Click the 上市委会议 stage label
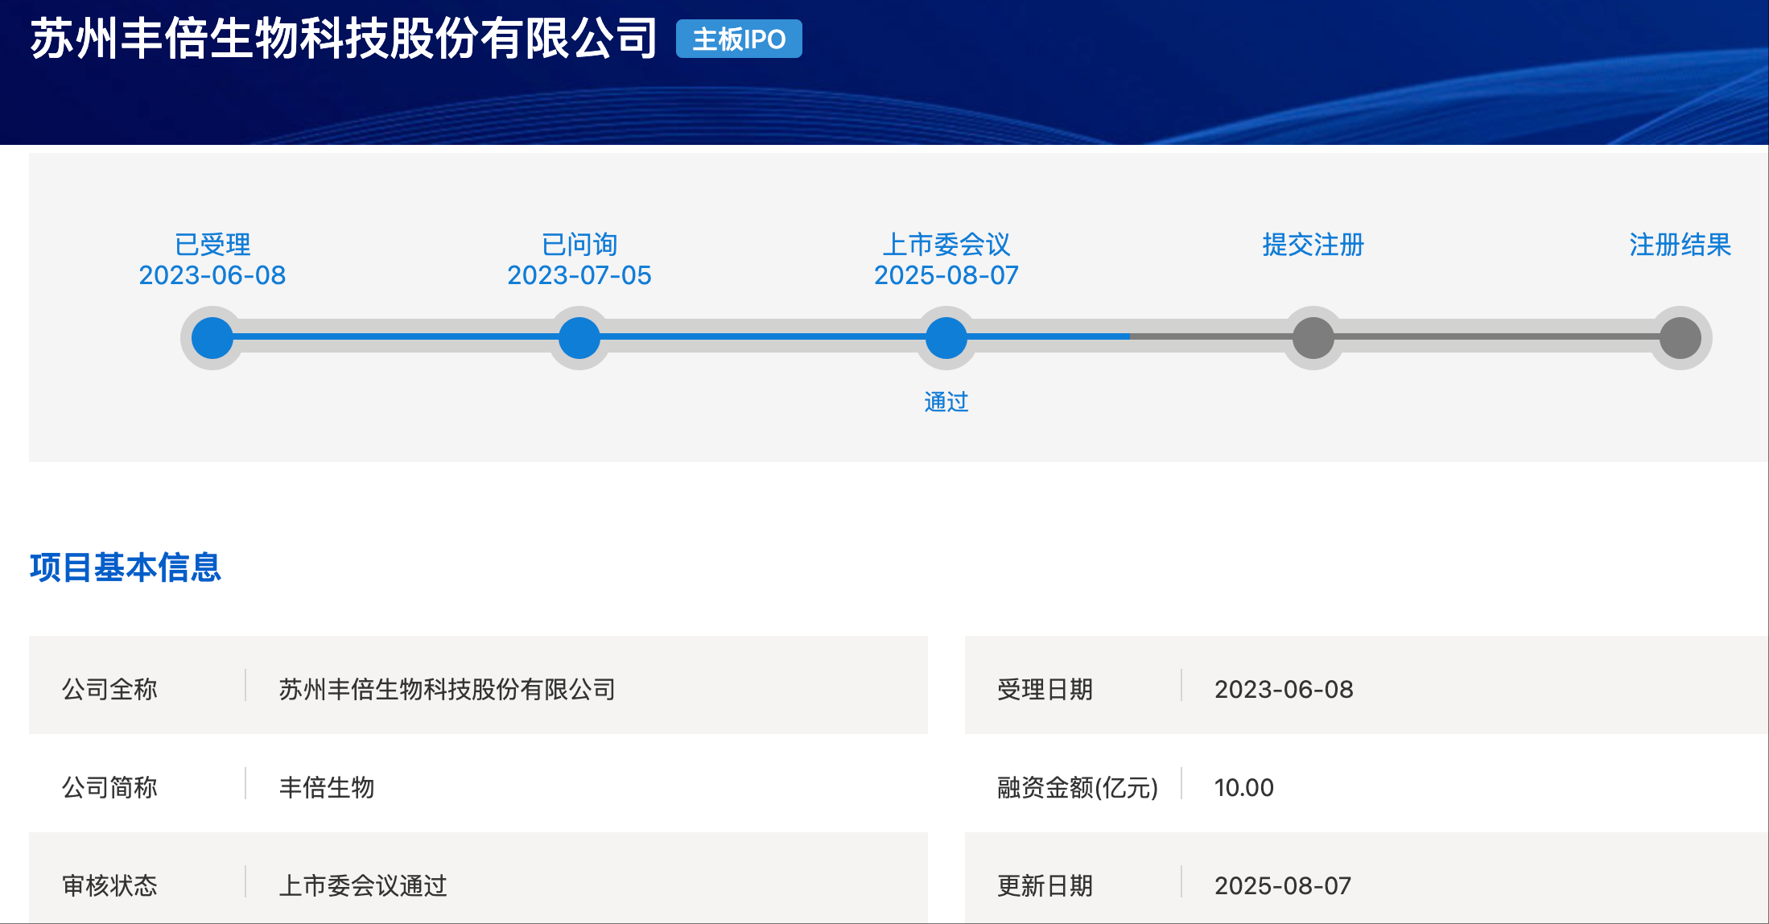 (x=946, y=244)
